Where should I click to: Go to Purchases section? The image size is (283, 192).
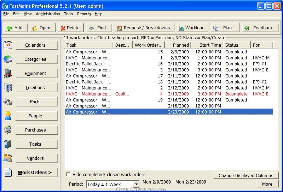point(37,130)
